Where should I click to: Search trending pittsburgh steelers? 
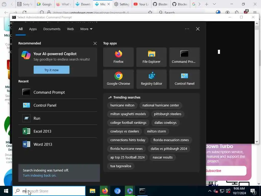(167, 114)
